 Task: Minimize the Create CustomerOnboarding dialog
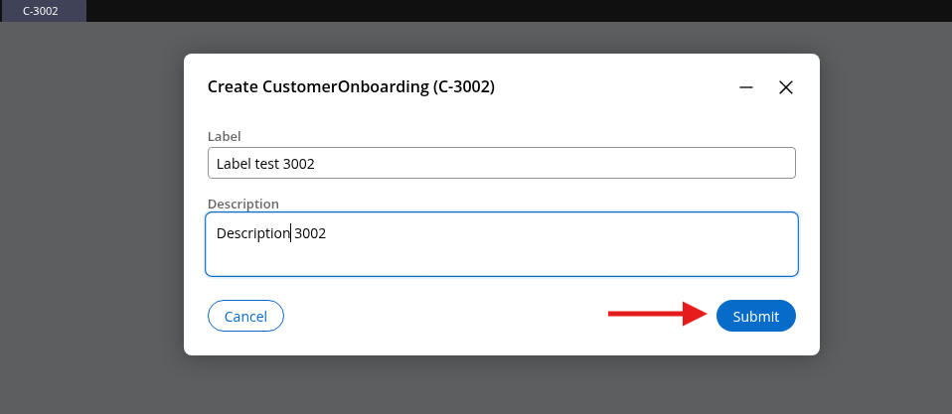click(746, 87)
